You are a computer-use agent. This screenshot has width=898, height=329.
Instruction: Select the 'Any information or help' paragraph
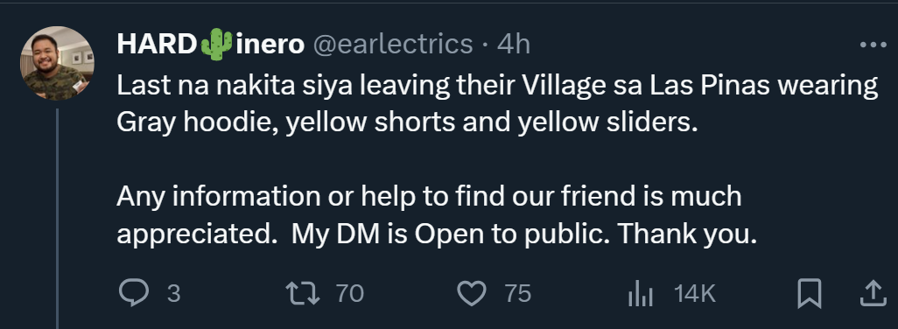(x=437, y=214)
